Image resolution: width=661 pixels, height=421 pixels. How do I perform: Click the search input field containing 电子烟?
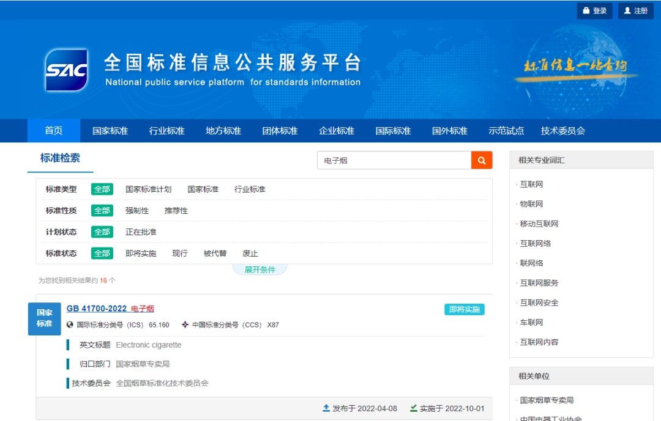pos(394,161)
